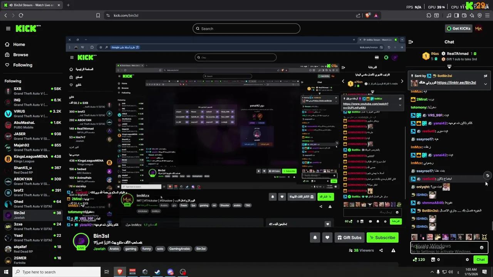Toggle notification bell for Bin3sl
Screen dimensions: 493x277
(x=315, y=238)
